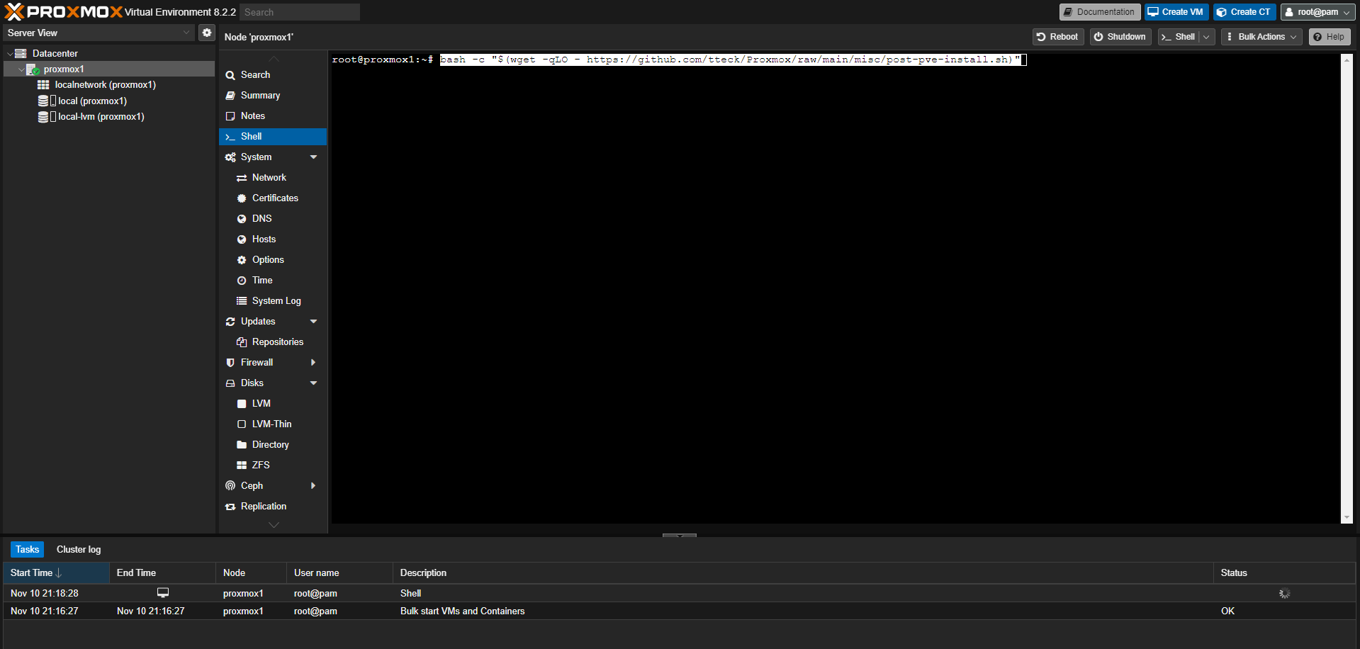The width and height of the screenshot is (1360, 649).
Task: Click the Ceph spiral icon
Action: pos(230,485)
